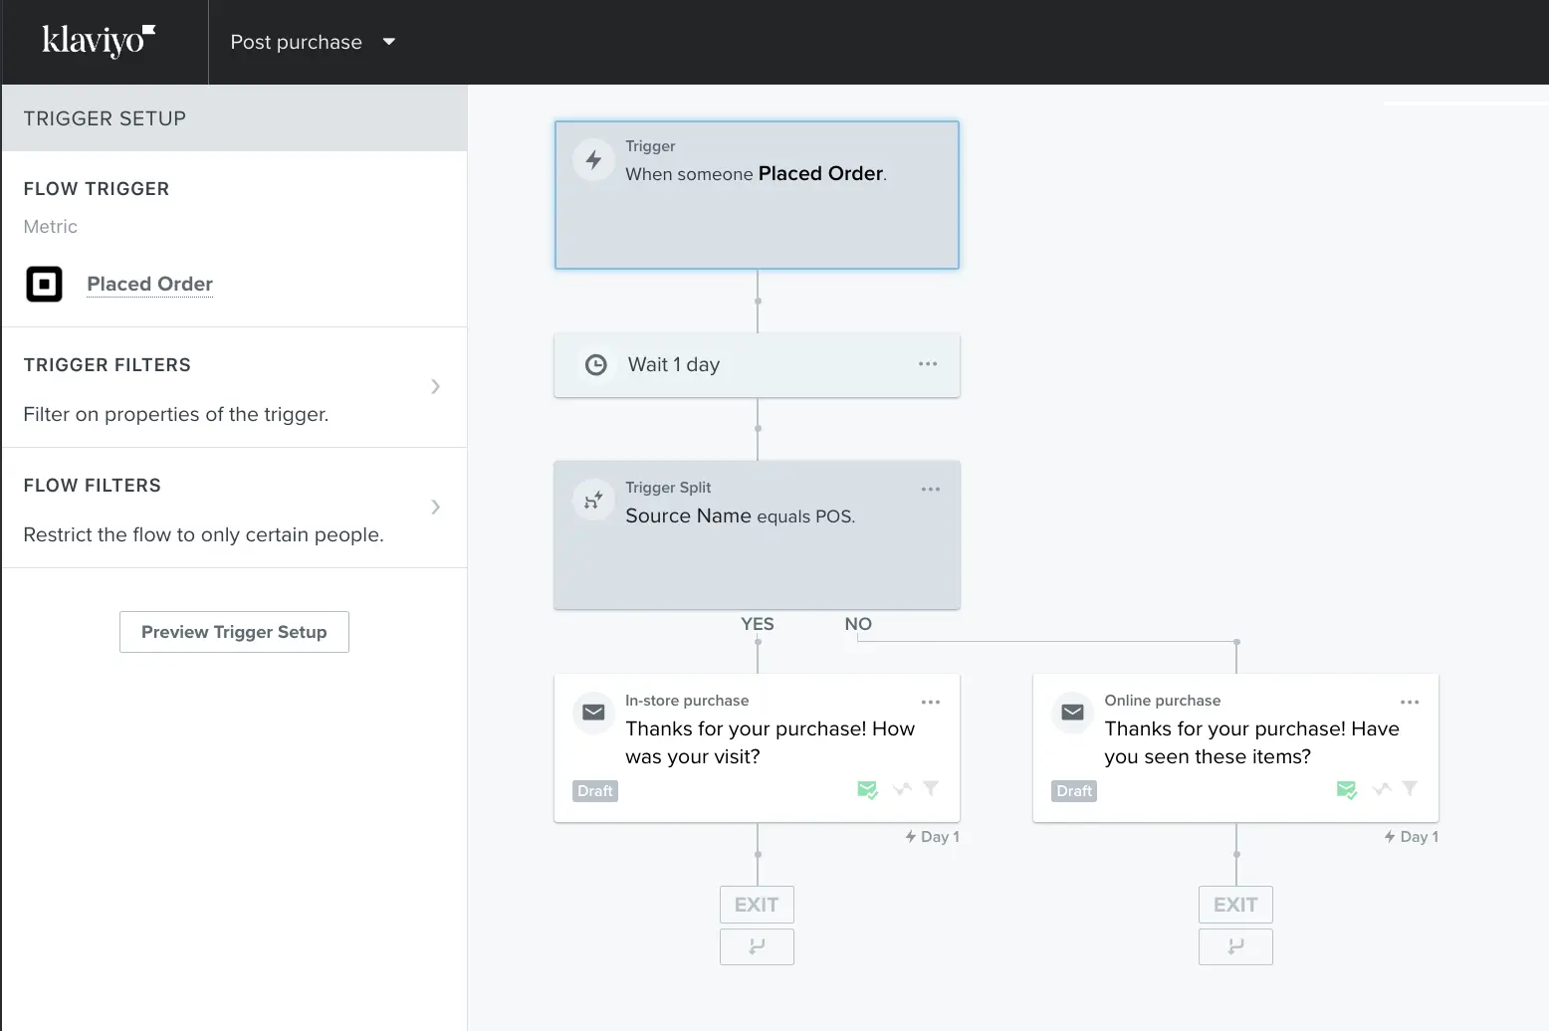The image size is (1549, 1031).
Task: Click the clock icon on Wait step
Action: point(595,365)
